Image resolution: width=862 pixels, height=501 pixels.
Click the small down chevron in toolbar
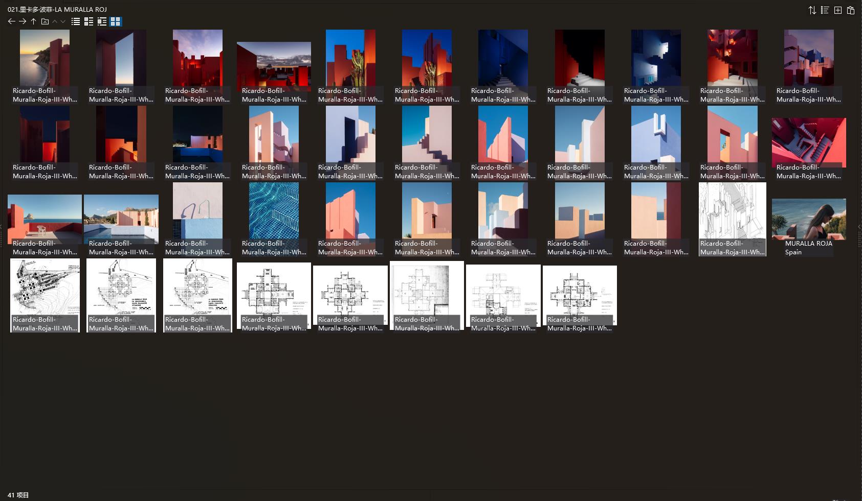pos(63,21)
